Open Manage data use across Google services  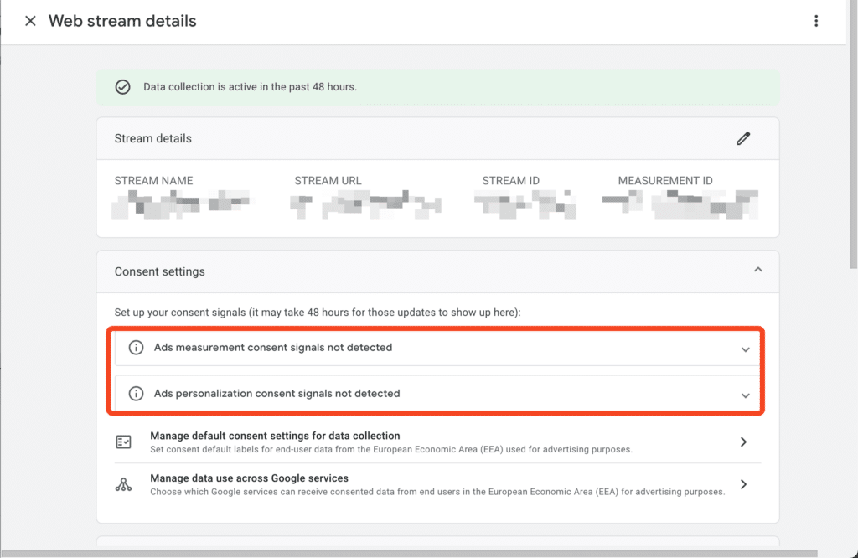[x=249, y=478]
